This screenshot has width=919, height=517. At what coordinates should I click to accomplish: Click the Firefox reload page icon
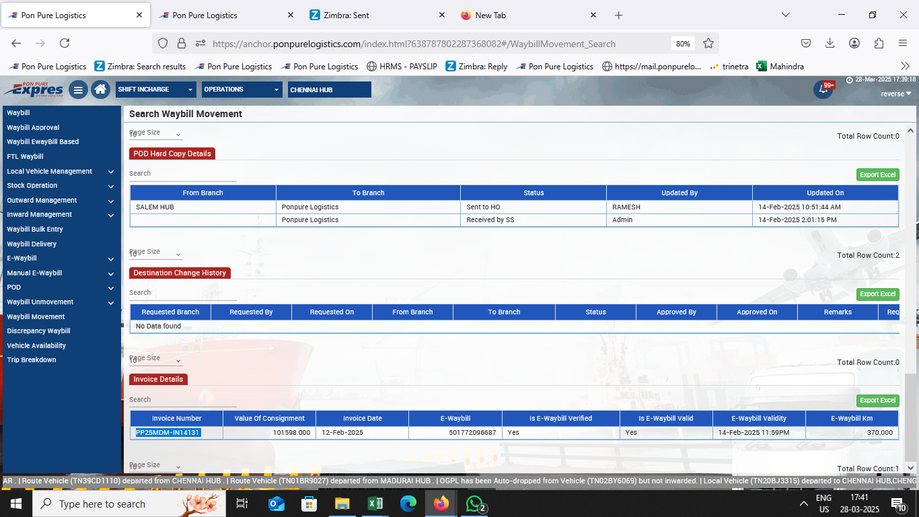[65, 43]
